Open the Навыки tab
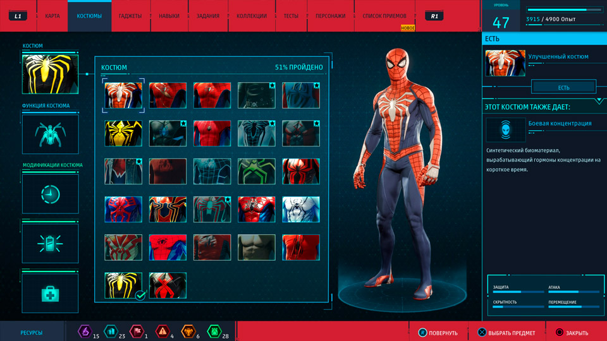The image size is (607, 341). pyautogui.click(x=169, y=16)
